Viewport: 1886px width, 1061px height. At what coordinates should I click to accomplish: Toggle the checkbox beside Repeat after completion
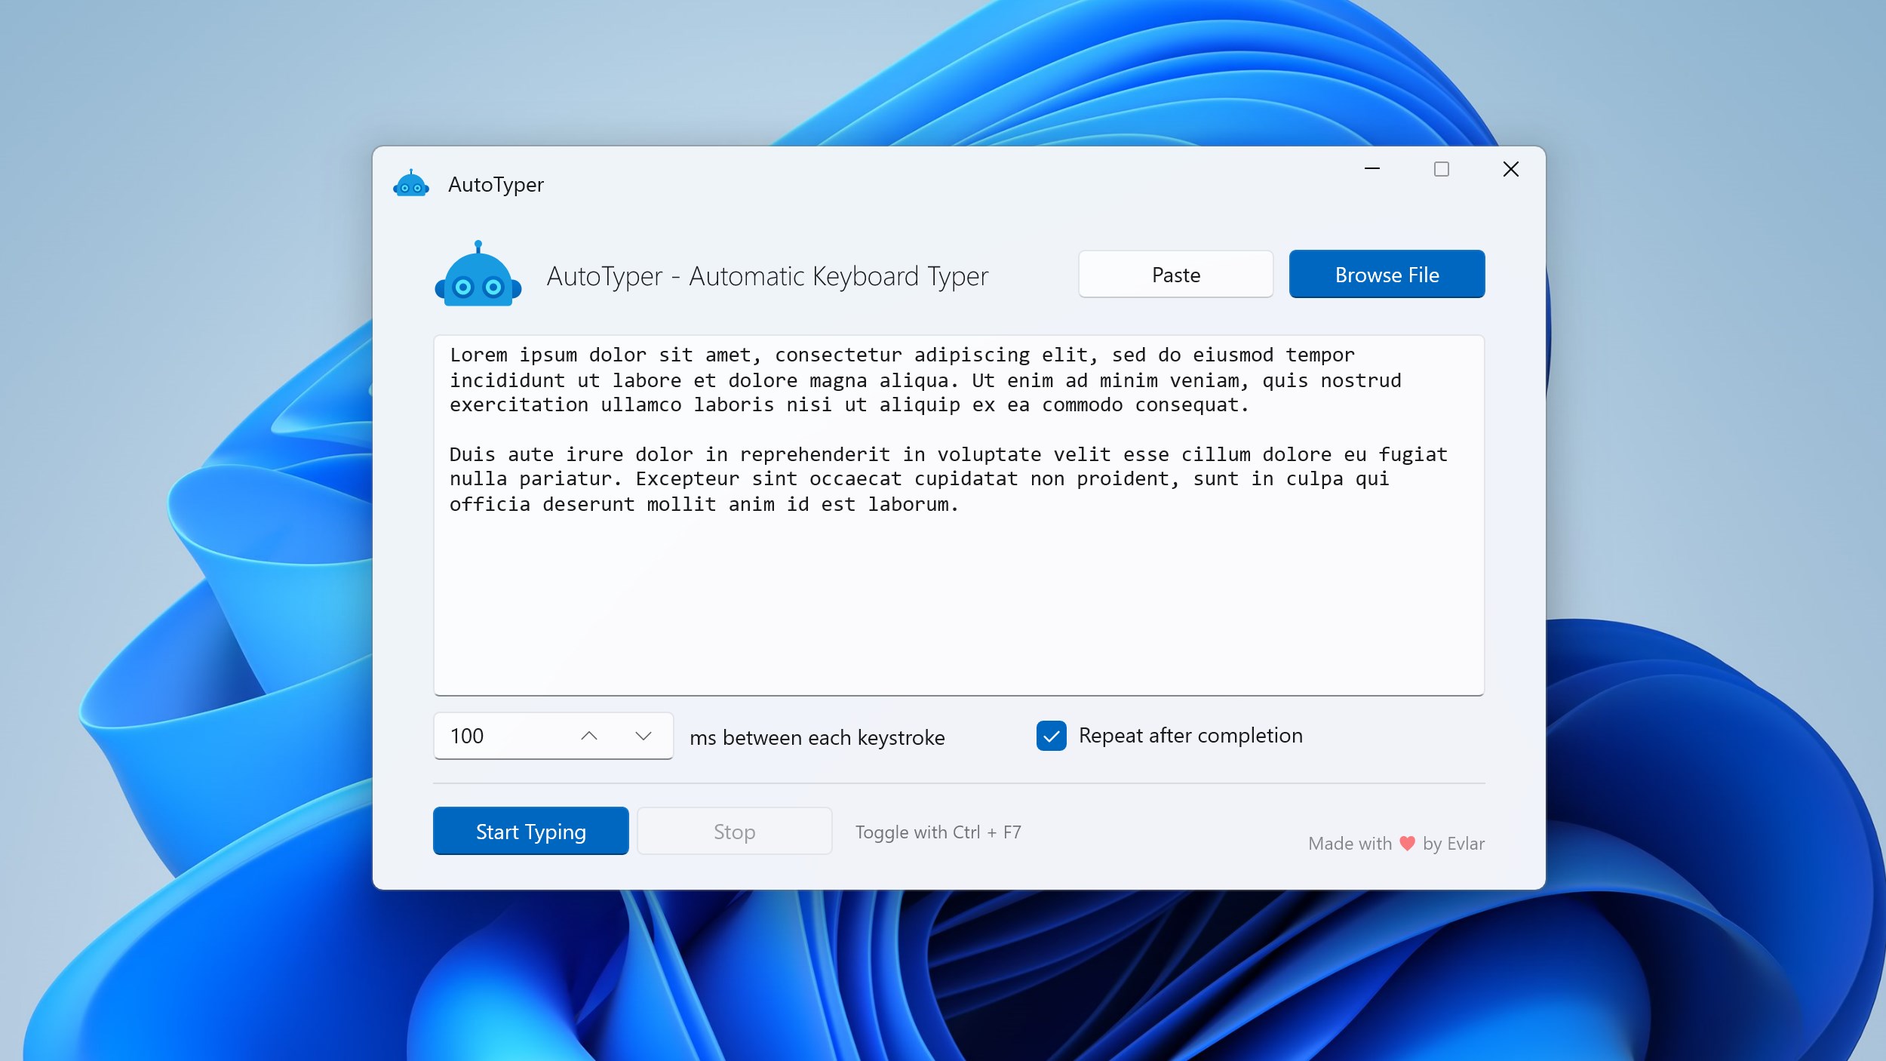[x=1052, y=736]
